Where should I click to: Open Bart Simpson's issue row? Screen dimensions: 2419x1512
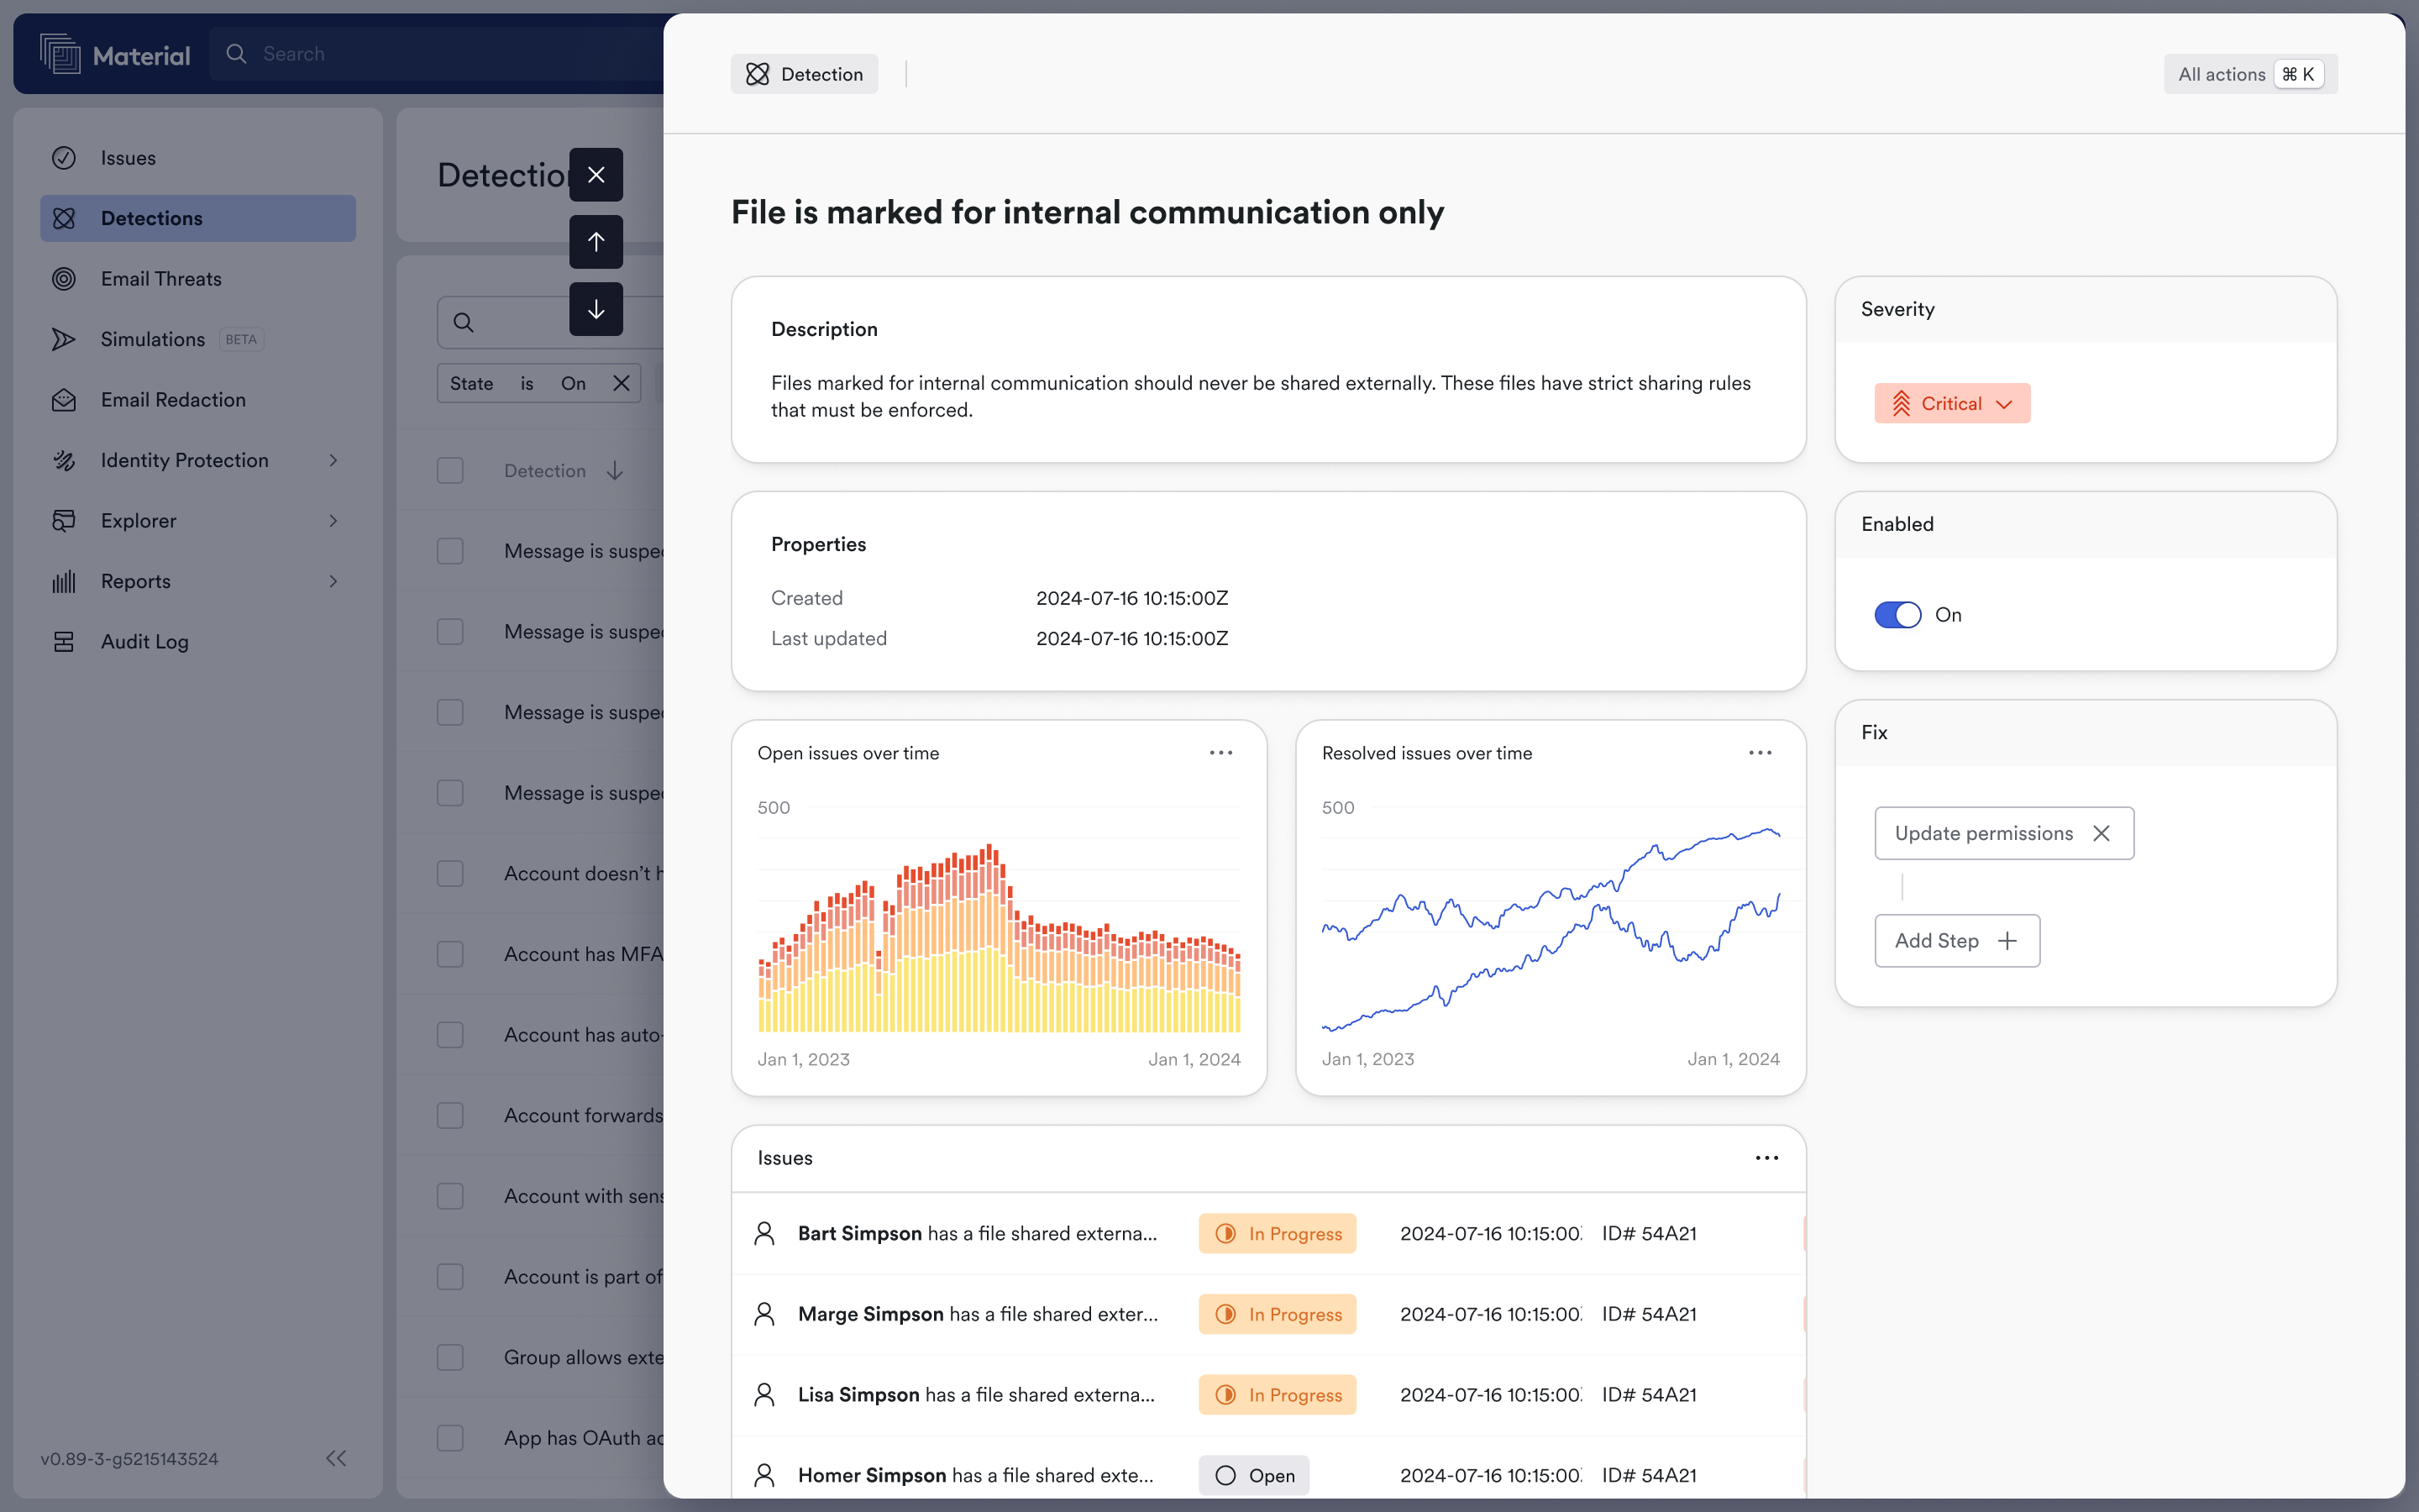point(1267,1234)
